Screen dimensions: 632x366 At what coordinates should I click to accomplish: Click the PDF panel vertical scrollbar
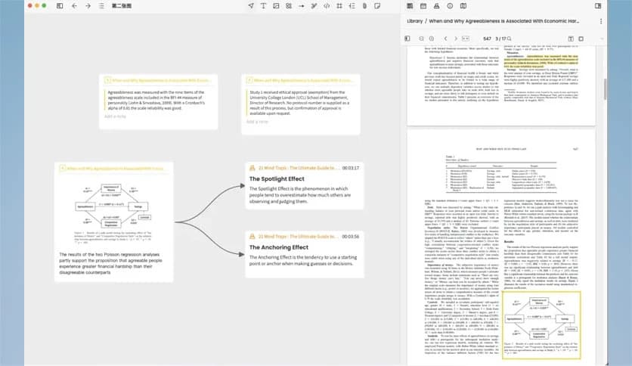(605, 89)
